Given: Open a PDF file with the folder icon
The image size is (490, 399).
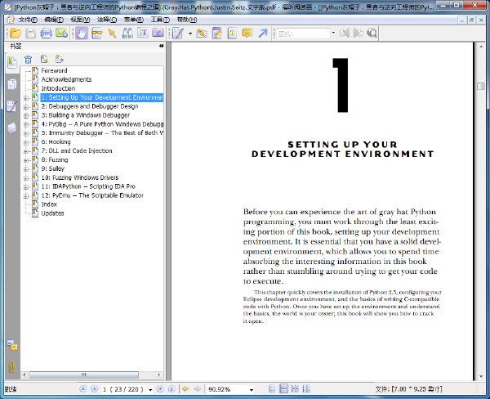Looking at the screenshot, I should (16, 33).
